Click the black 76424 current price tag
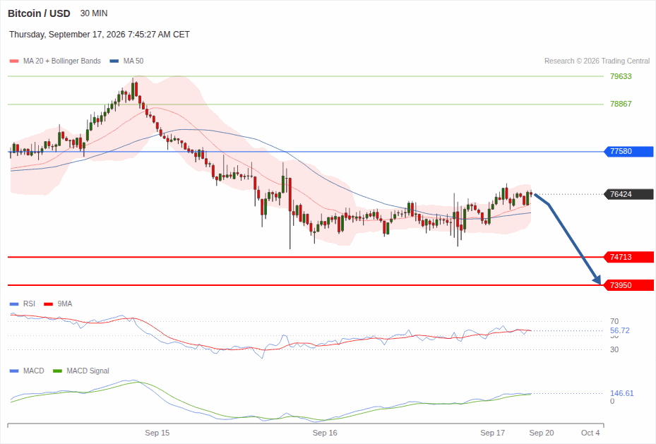 point(628,194)
